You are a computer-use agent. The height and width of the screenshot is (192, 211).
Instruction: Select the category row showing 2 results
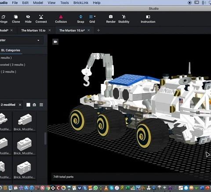pyautogui.click(x=8, y=72)
